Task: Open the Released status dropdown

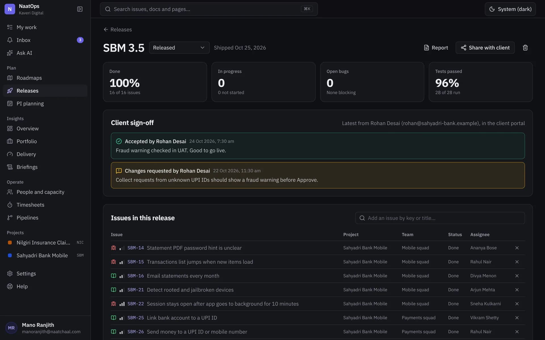Action: pos(179,48)
